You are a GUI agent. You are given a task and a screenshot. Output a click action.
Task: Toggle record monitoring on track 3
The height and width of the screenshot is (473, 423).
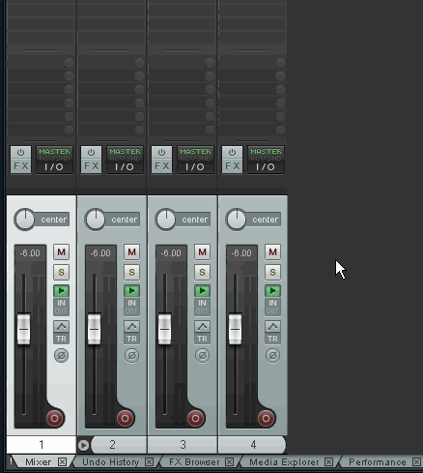(x=202, y=291)
